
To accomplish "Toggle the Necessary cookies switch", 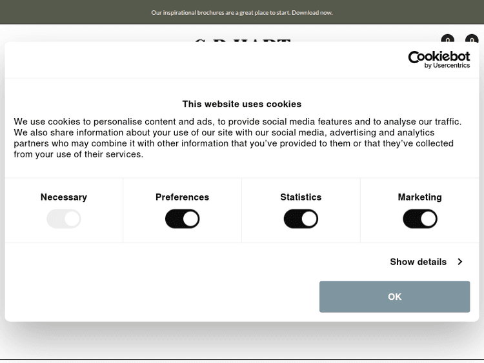I will (x=64, y=219).
